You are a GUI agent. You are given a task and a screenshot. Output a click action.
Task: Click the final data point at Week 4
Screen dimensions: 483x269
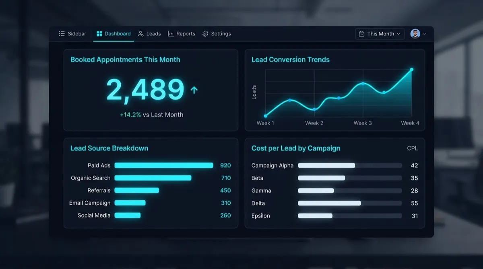tap(412, 70)
